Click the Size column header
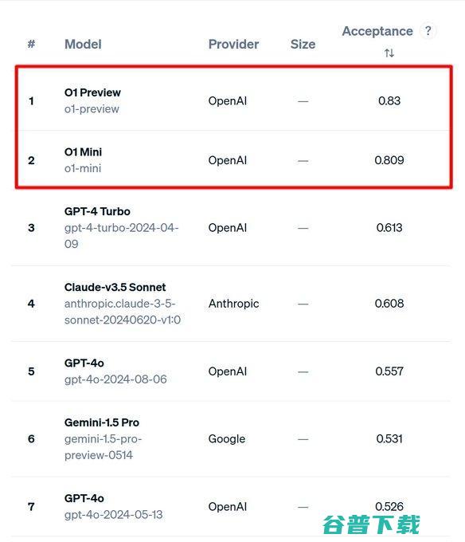This screenshot has width=465, height=542. pyautogui.click(x=303, y=45)
